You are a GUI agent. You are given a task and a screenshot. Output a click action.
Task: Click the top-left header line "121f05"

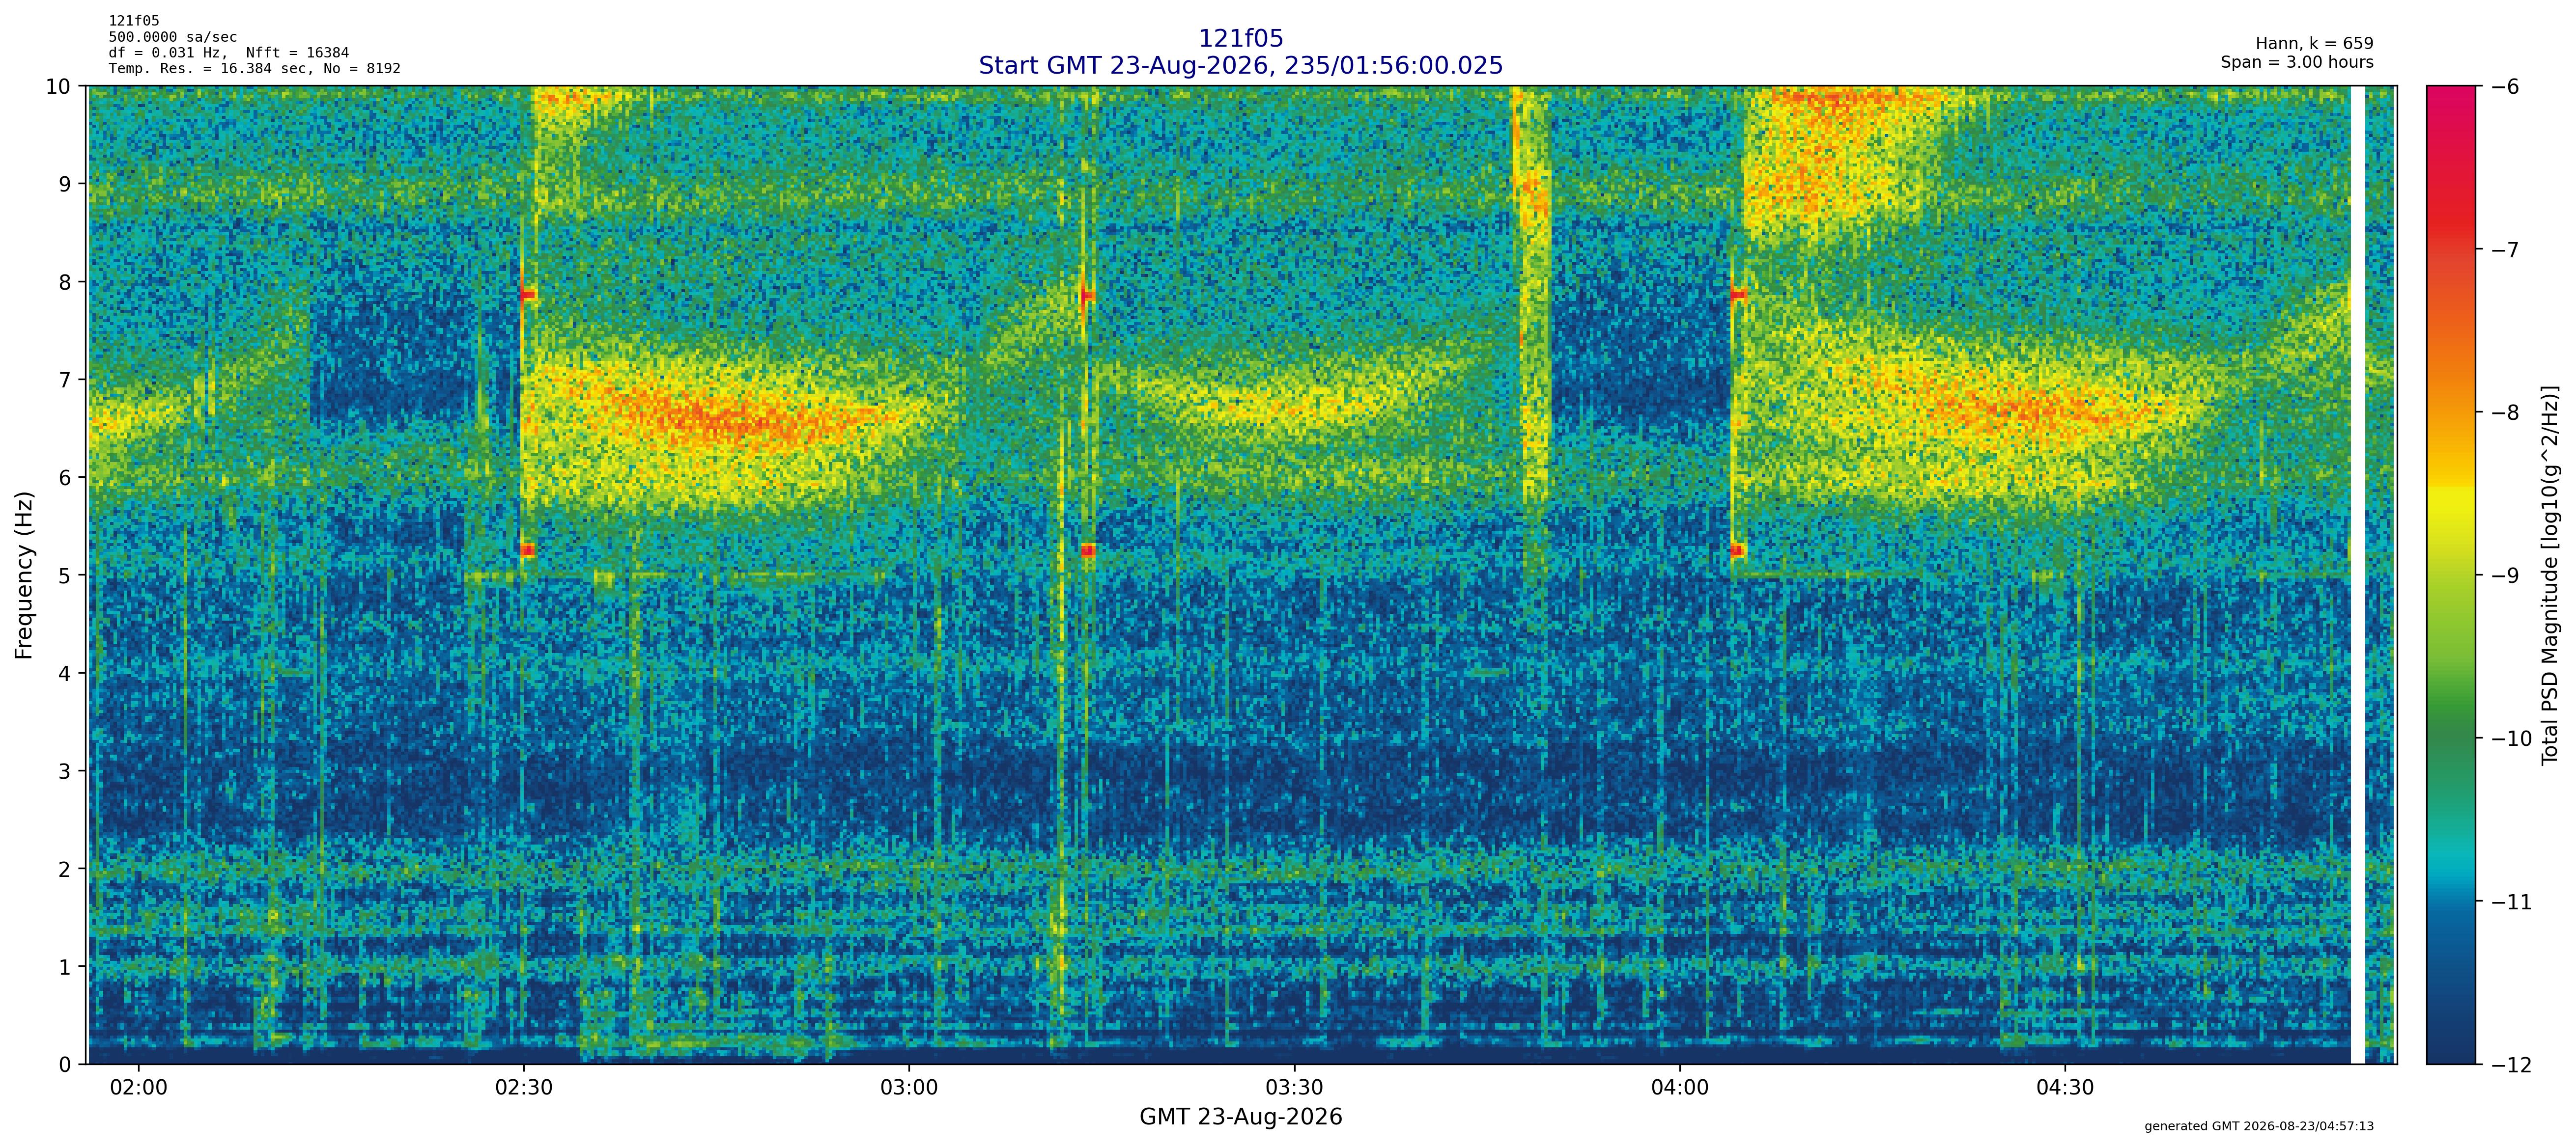[x=134, y=21]
